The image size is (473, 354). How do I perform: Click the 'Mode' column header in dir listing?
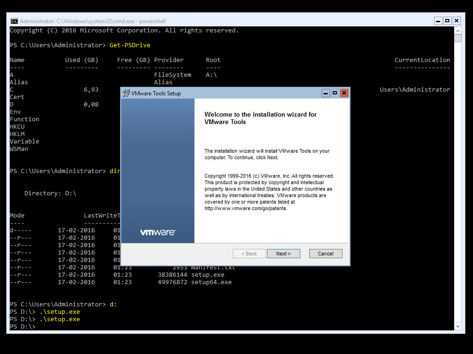(17, 216)
